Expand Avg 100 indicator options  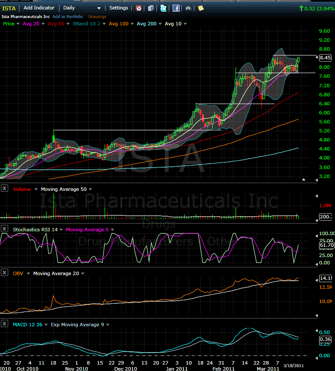(x=132, y=24)
